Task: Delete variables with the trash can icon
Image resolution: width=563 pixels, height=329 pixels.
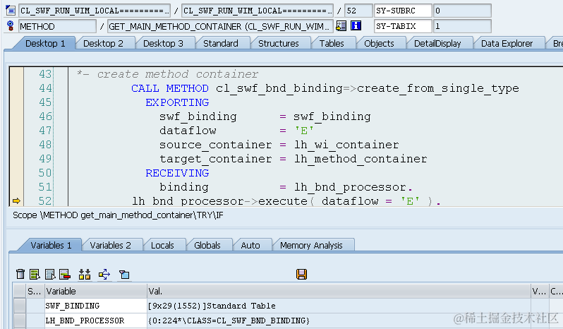Action: click(x=20, y=274)
